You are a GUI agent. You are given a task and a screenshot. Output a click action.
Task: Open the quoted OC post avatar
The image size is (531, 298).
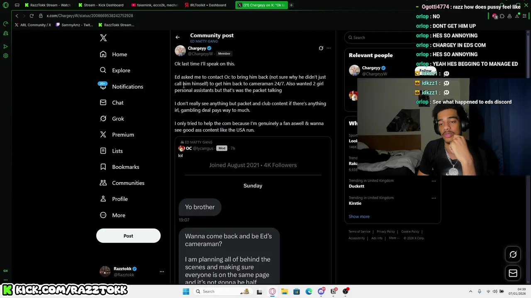coord(181,148)
